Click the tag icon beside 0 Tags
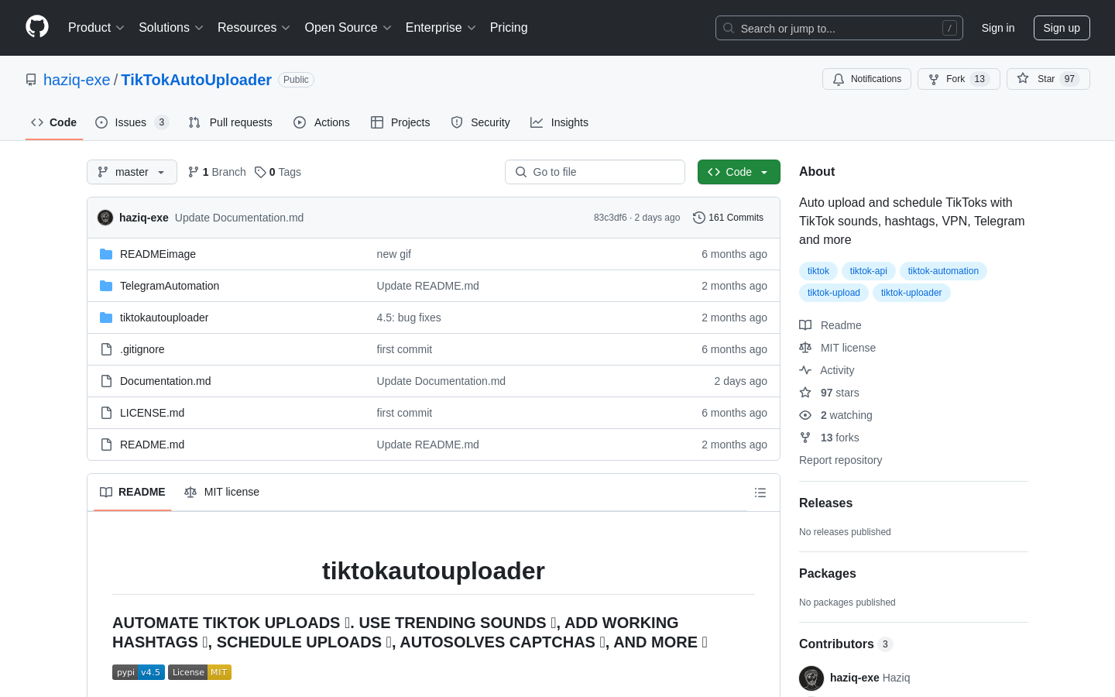The image size is (1115, 697). (x=260, y=172)
